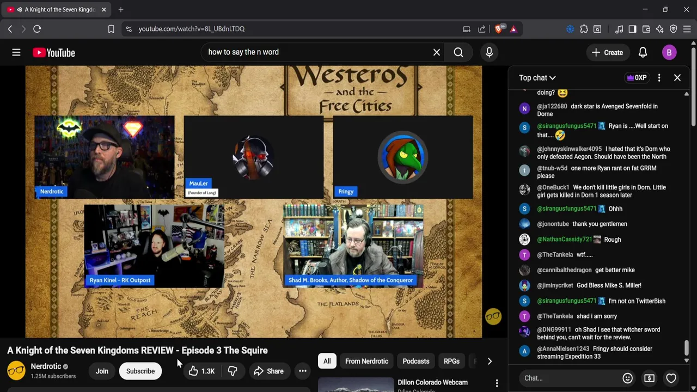Click the install app icon in address bar
The height and width of the screenshot is (392, 697).
(x=467, y=29)
